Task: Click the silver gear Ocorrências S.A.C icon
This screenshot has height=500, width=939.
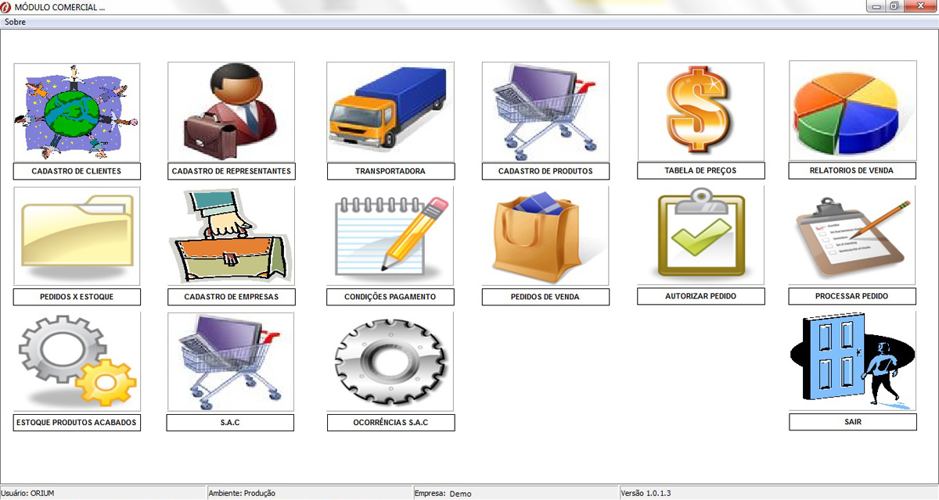Action: [390, 362]
